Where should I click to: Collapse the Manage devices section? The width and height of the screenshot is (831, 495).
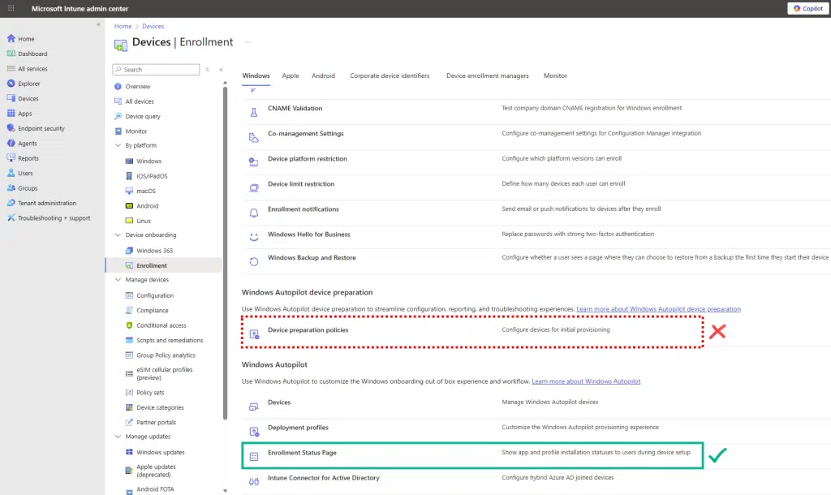pyautogui.click(x=119, y=280)
